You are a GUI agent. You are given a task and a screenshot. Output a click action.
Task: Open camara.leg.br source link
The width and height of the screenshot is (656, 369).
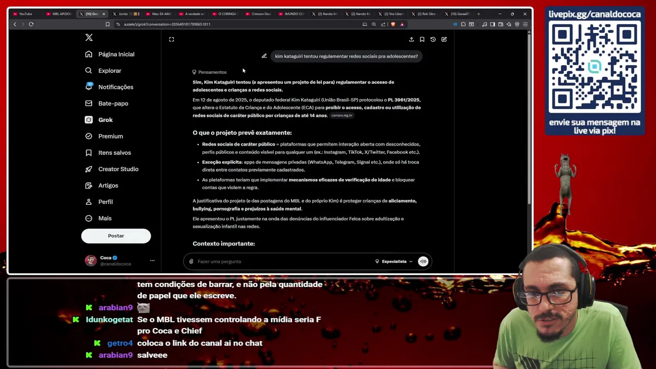342,116
